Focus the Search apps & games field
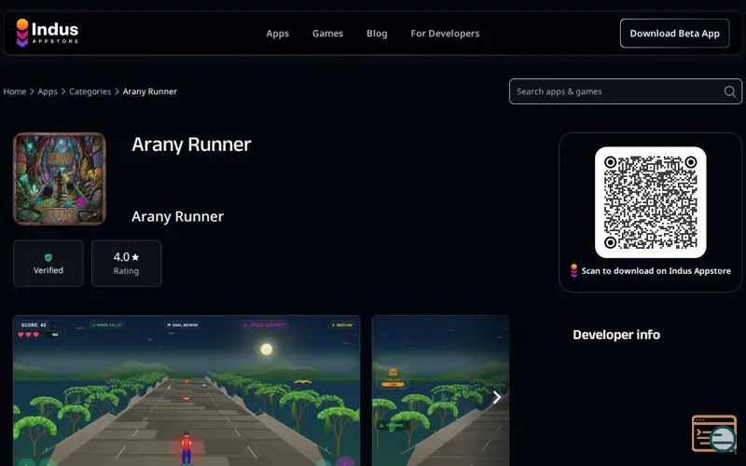This screenshot has height=466, width=746. point(625,91)
